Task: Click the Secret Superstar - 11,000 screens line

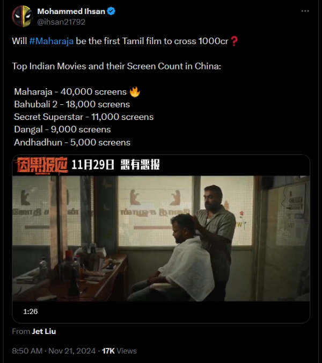Action: click(x=84, y=117)
